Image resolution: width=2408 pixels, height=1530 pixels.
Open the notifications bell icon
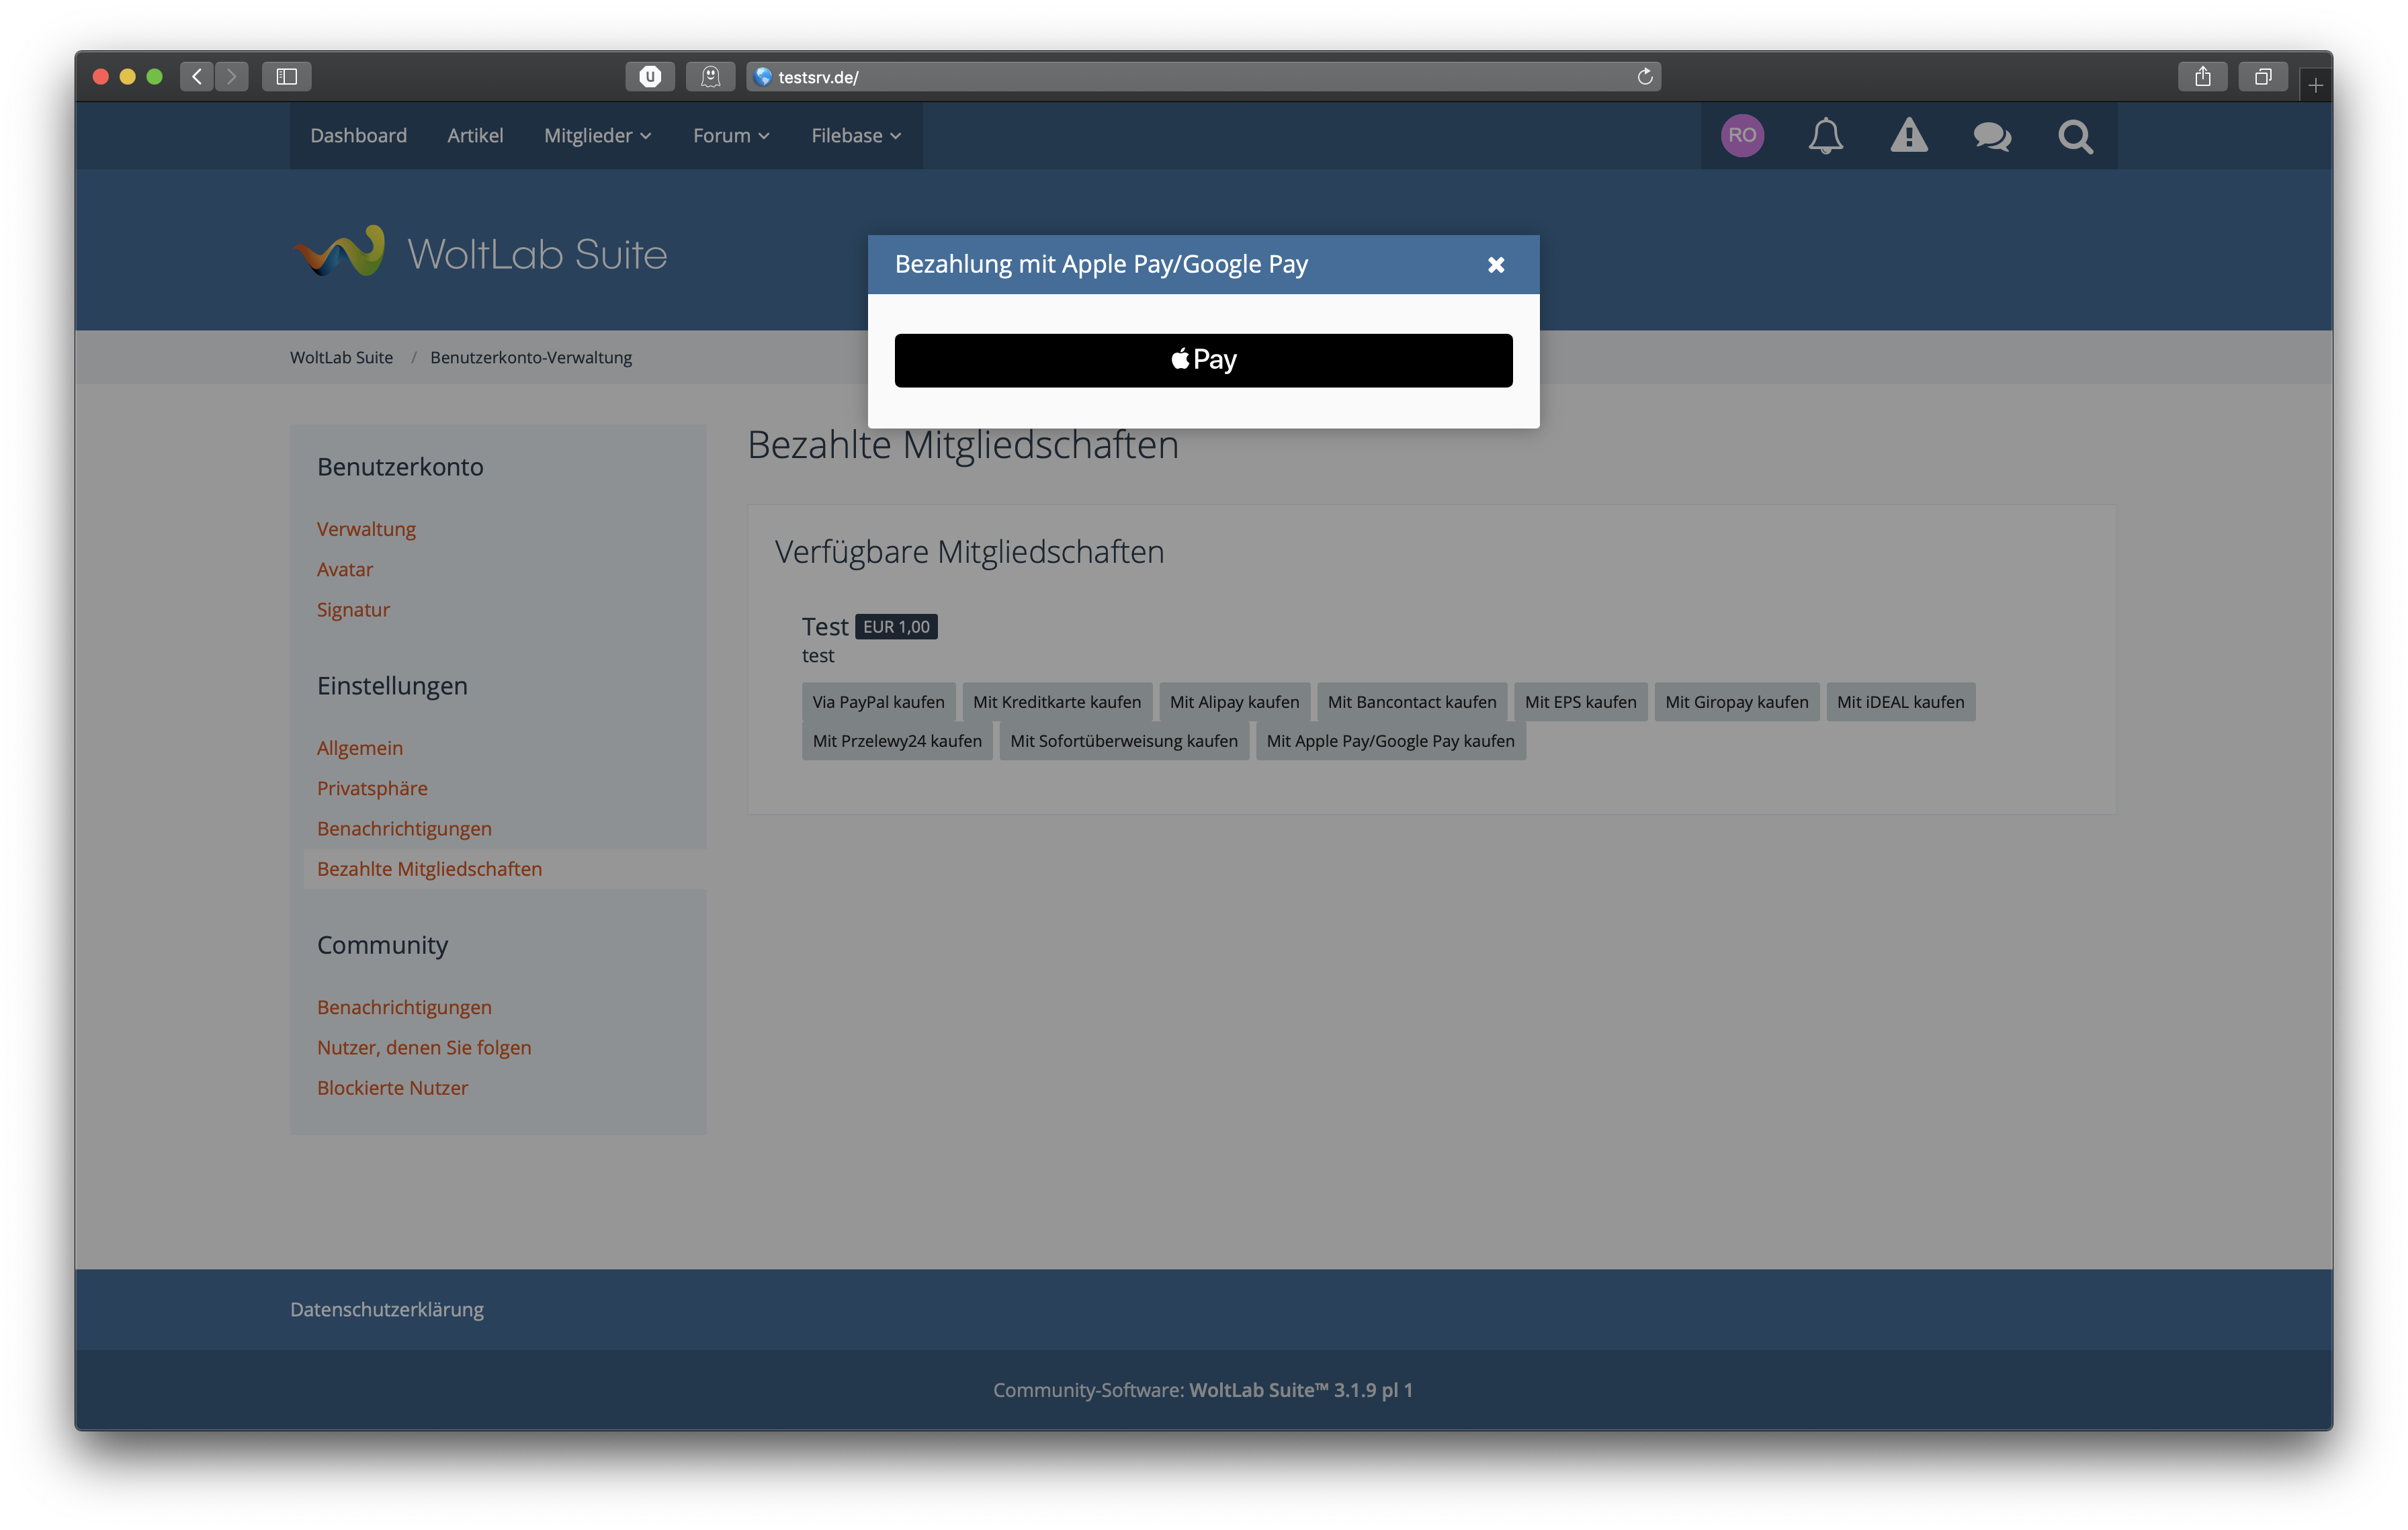1825,136
